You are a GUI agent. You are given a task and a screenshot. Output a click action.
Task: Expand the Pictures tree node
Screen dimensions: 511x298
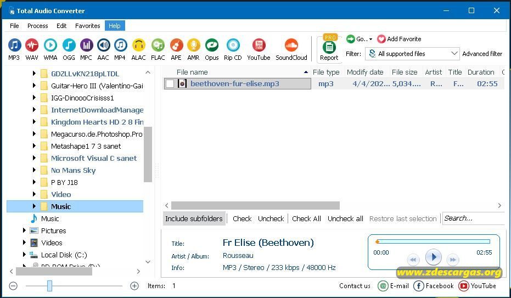click(x=24, y=230)
